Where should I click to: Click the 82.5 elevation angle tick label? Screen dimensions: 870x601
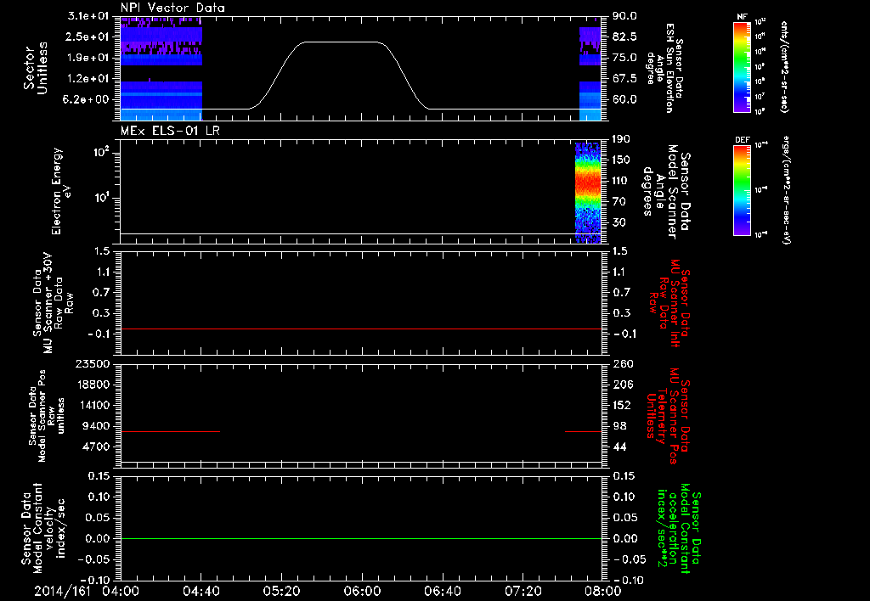click(x=624, y=37)
